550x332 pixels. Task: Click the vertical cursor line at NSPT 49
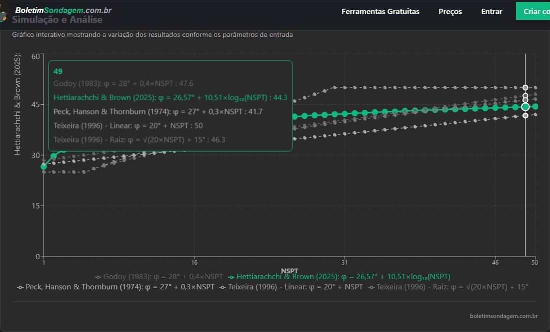[x=525, y=194]
